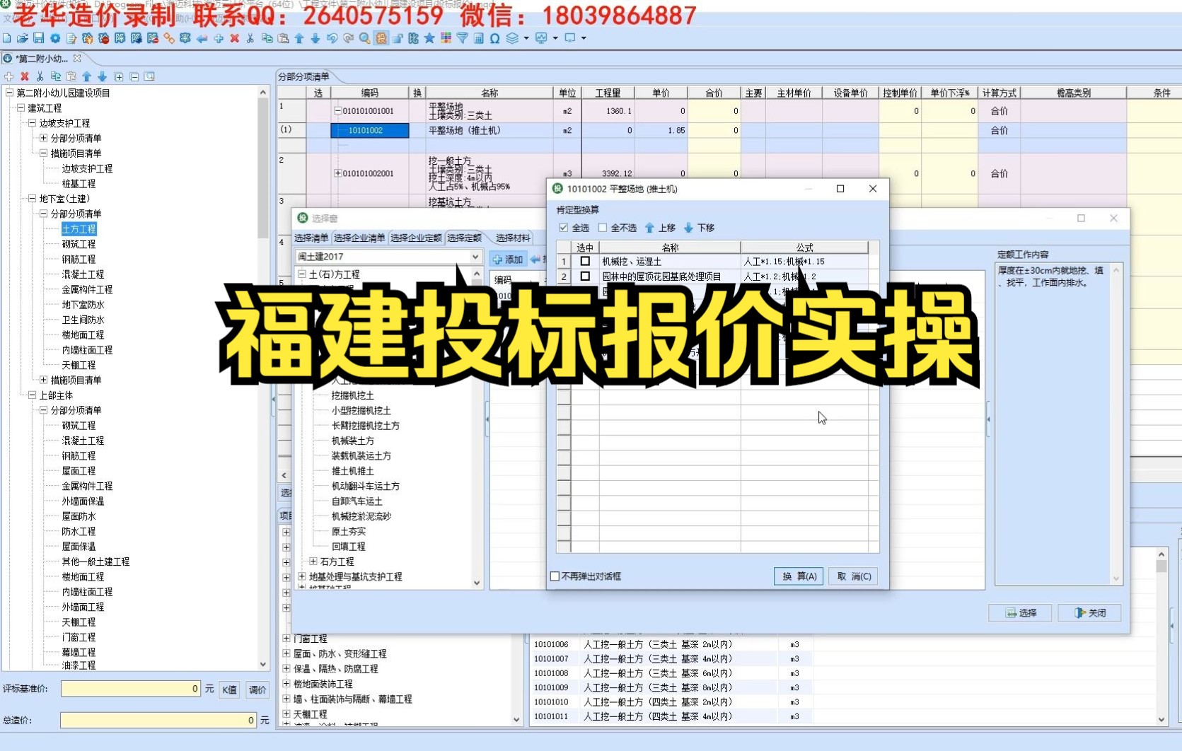The height and width of the screenshot is (751, 1182).
Task: Click the chain link icon in toolbar
Action: click(x=169, y=38)
